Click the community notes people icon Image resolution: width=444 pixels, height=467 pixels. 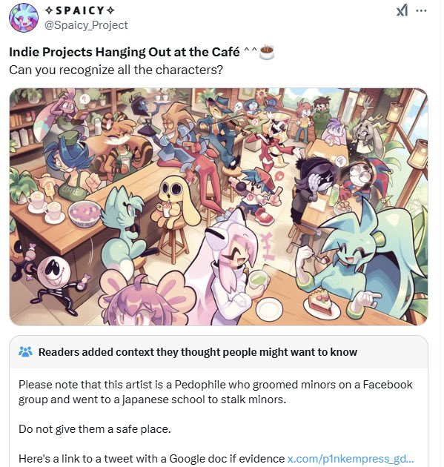[25, 352]
